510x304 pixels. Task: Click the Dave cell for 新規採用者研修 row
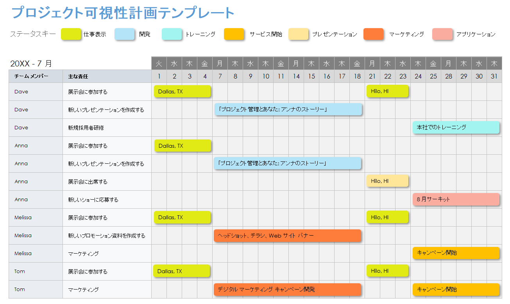point(36,128)
